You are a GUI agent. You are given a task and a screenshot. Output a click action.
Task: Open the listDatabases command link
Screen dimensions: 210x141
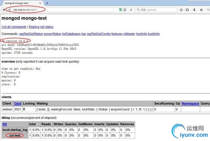[71, 34]
